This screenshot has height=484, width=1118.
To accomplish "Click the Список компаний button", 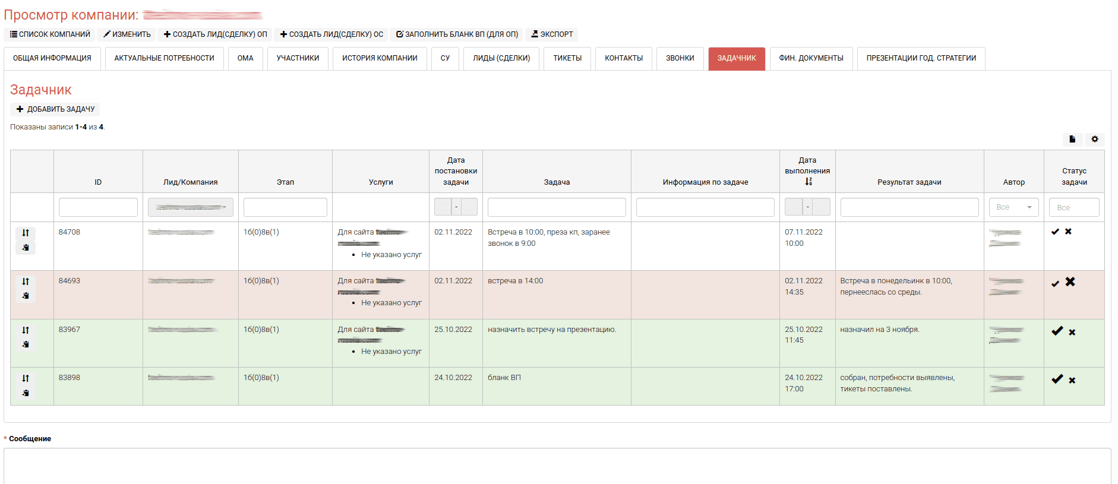I will [x=50, y=34].
